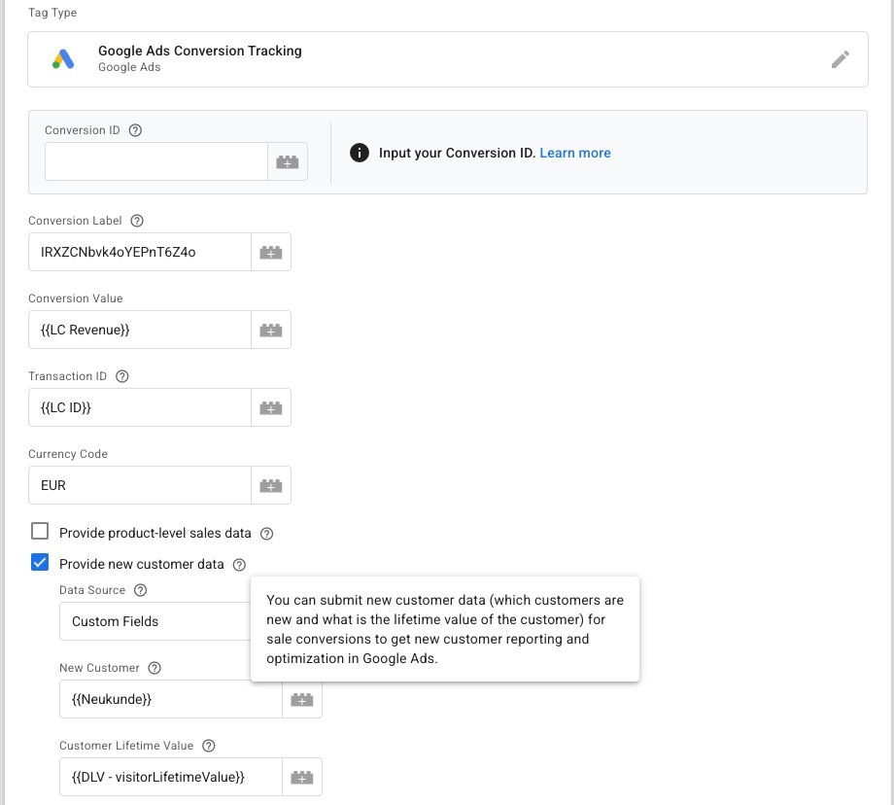The image size is (894, 805).
Task: Click Transaction ID field {{LC ID}}
Action: click(x=140, y=407)
